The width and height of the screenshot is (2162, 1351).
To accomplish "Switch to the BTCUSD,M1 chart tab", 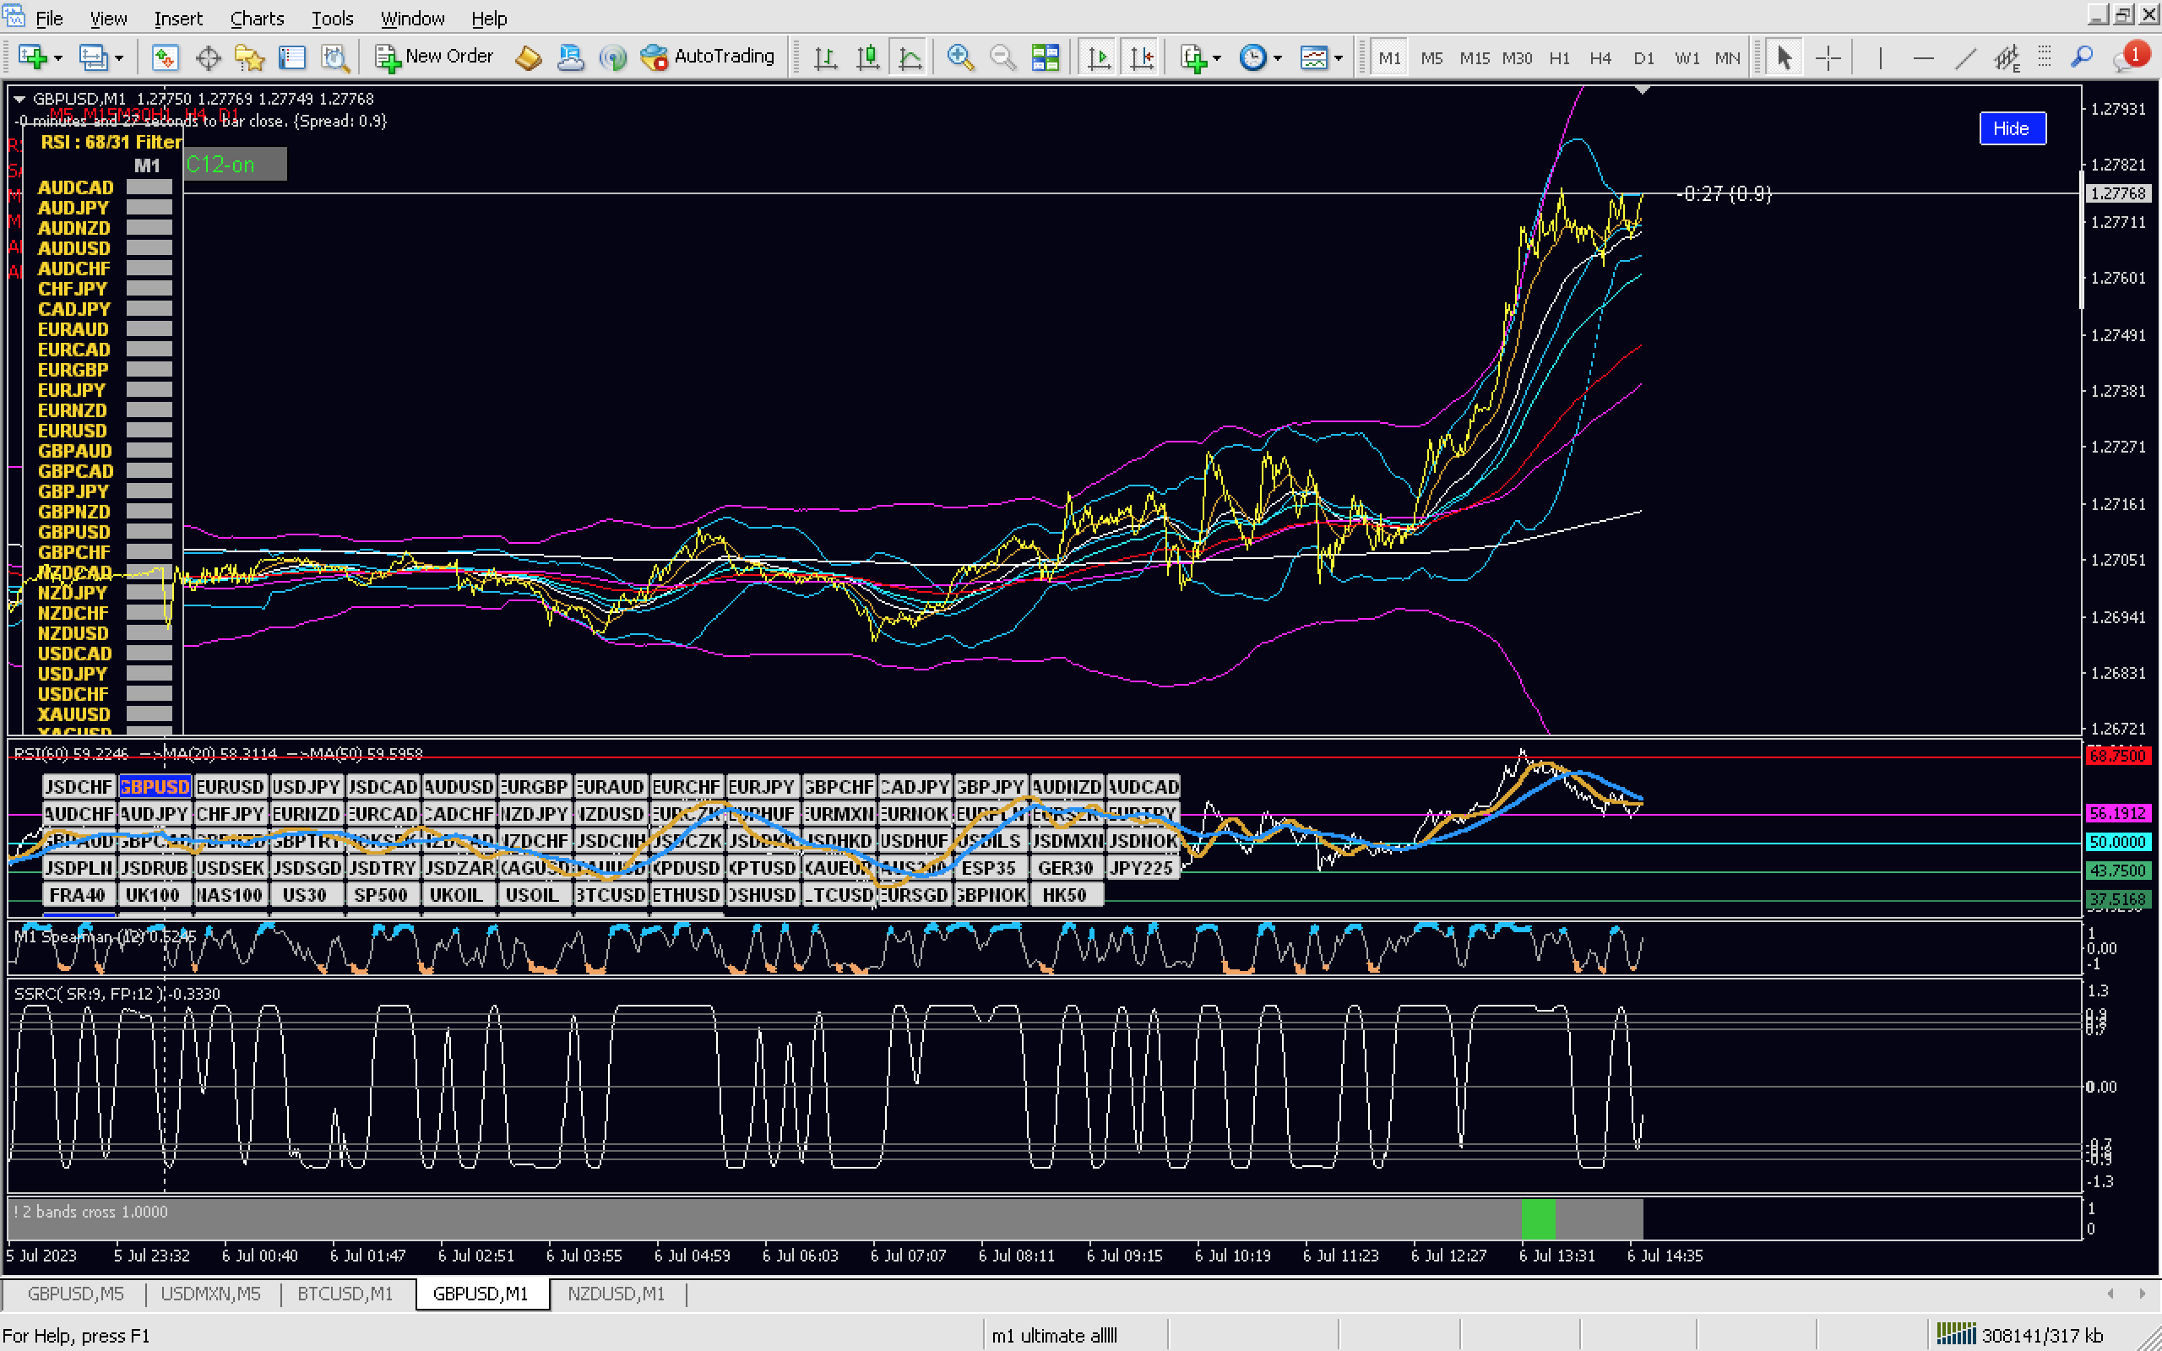I will click(345, 1294).
